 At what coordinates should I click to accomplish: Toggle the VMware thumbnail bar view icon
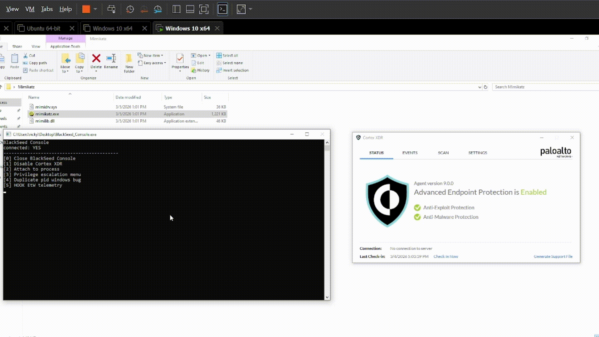click(x=190, y=9)
